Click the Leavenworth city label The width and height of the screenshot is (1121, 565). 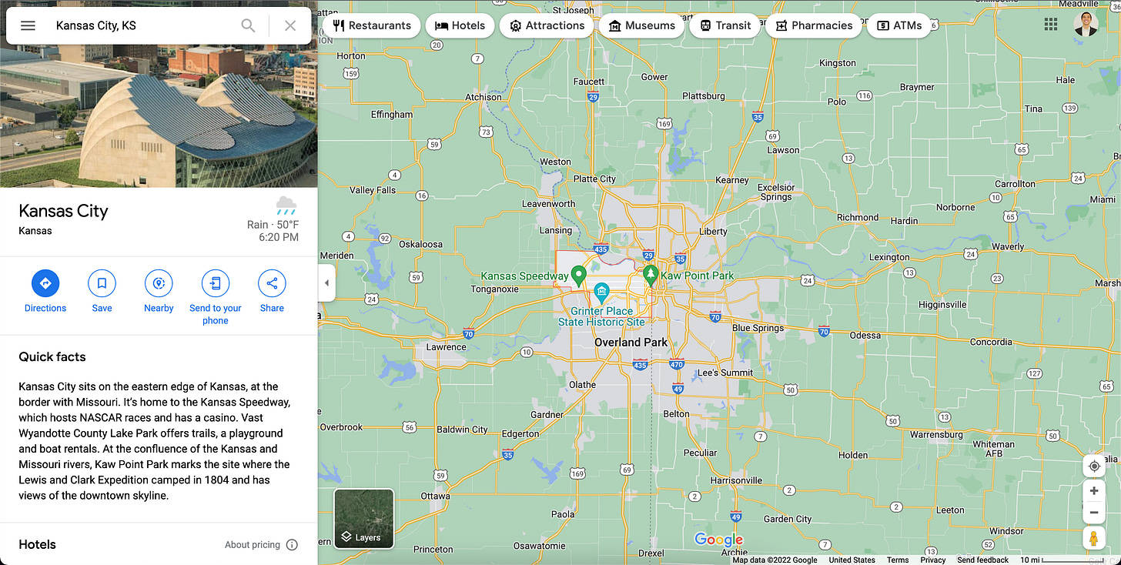coord(549,204)
